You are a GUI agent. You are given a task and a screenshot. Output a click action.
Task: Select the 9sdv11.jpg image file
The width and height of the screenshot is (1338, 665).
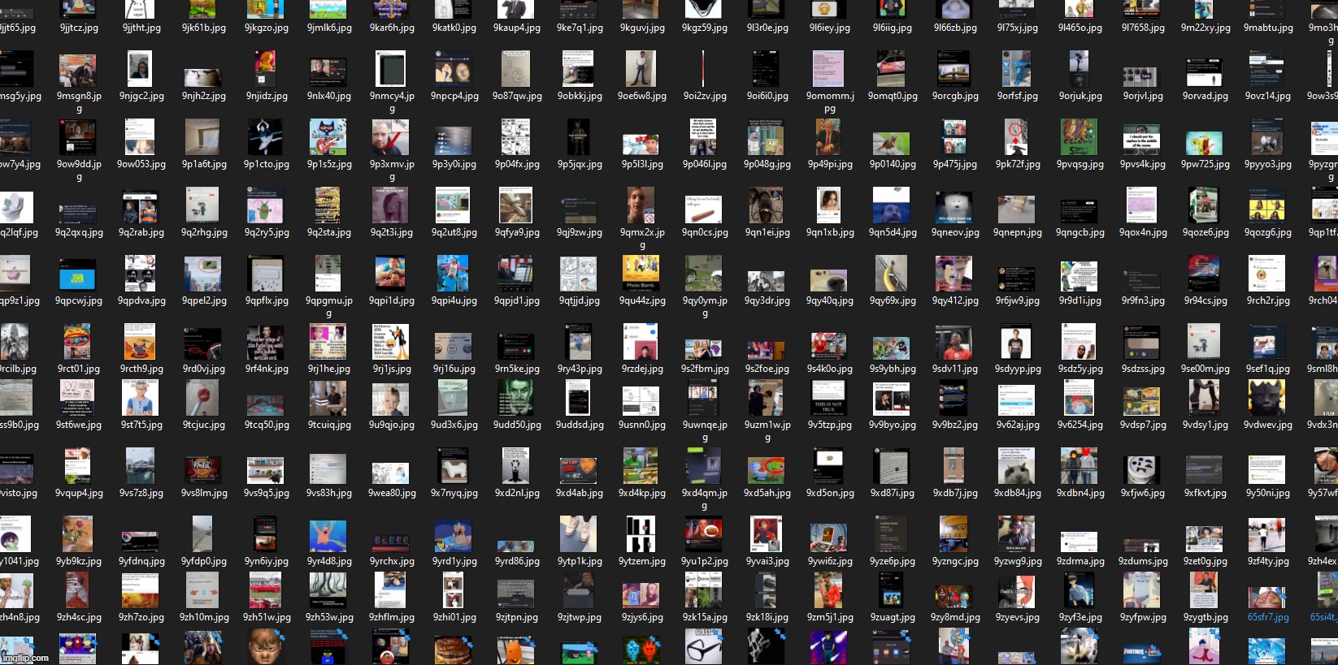954,343
